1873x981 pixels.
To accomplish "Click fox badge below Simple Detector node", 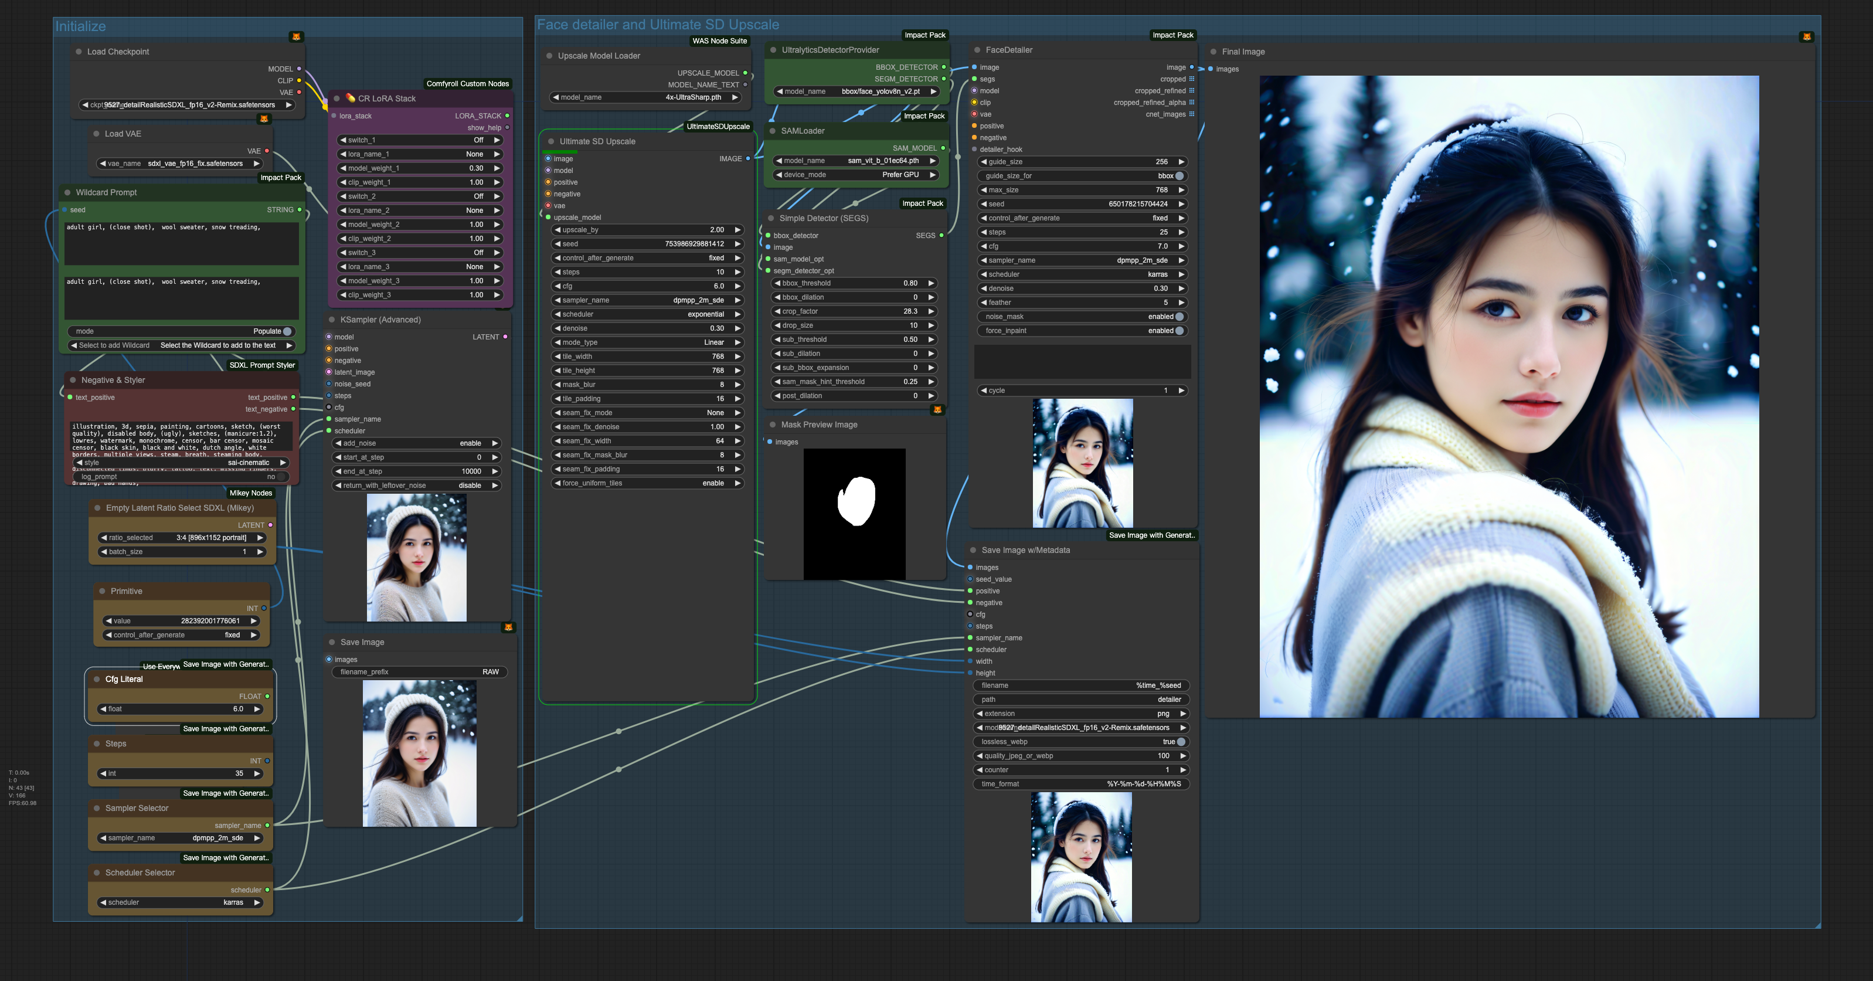I will 937,410.
